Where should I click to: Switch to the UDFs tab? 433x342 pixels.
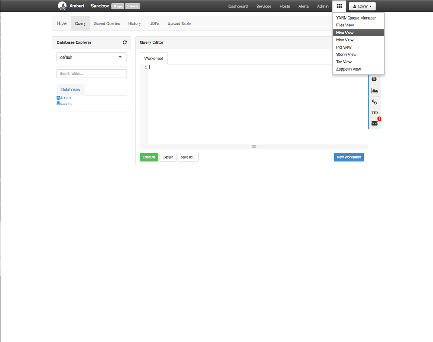(x=154, y=23)
